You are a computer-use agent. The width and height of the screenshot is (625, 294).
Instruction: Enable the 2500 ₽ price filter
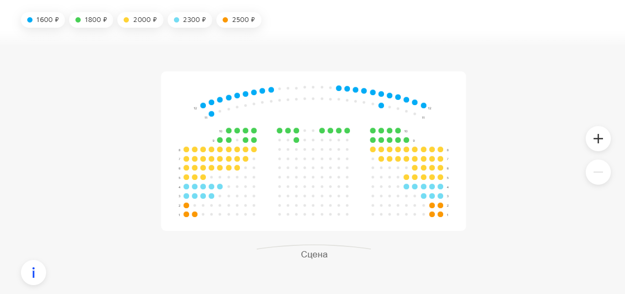point(238,20)
